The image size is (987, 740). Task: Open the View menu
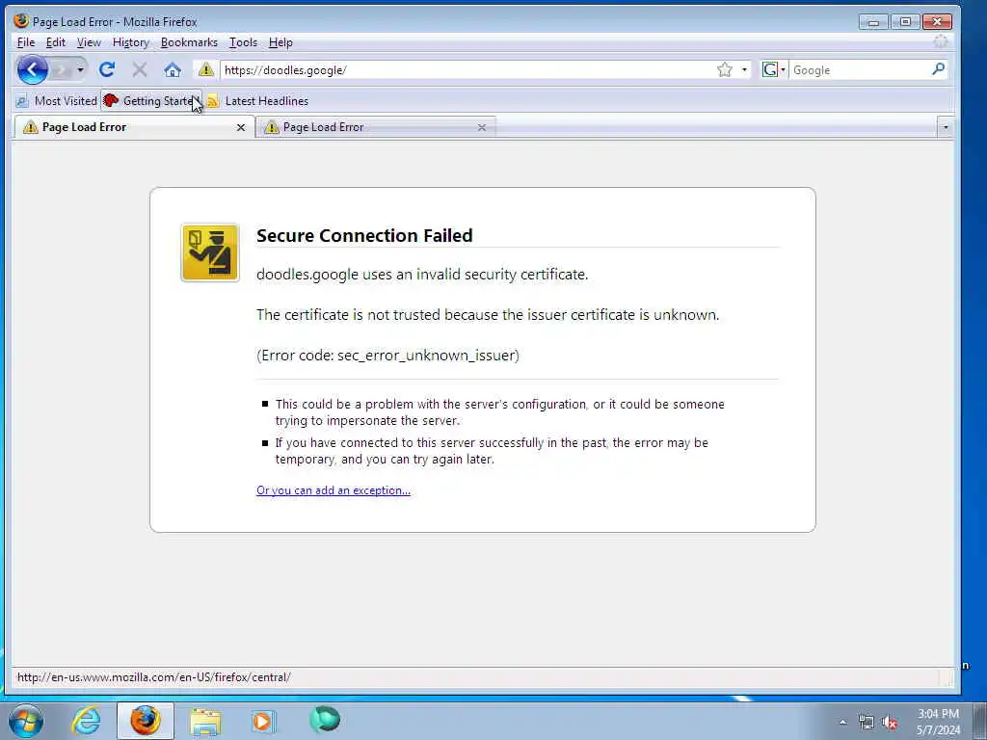pyautogui.click(x=89, y=42)
